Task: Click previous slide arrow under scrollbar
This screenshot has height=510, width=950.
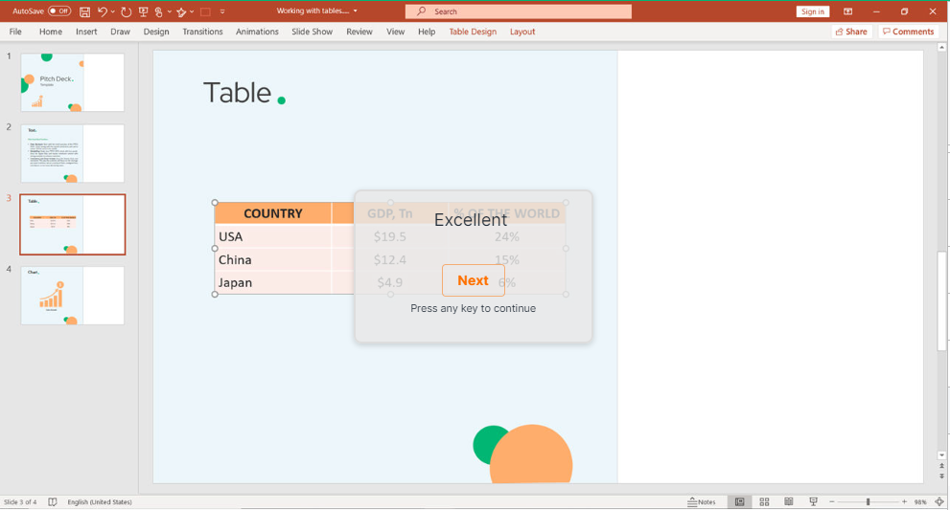Action: pyautogui.click(x=941, y=466)
